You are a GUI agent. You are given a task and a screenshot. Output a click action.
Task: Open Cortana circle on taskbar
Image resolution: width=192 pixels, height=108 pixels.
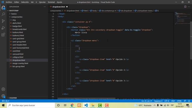pos(58,105)
